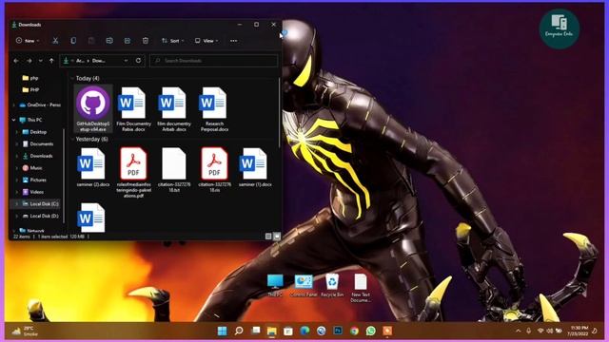The image size is (609, 342).
Task: Go back with the left arrow
Action: 16,61
